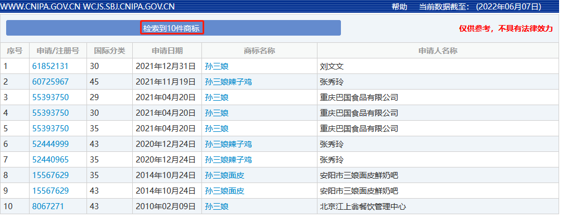Viewport: 563px width, 217px height.
Task: Open registration 55393750 in row 3
Action: 50,97
